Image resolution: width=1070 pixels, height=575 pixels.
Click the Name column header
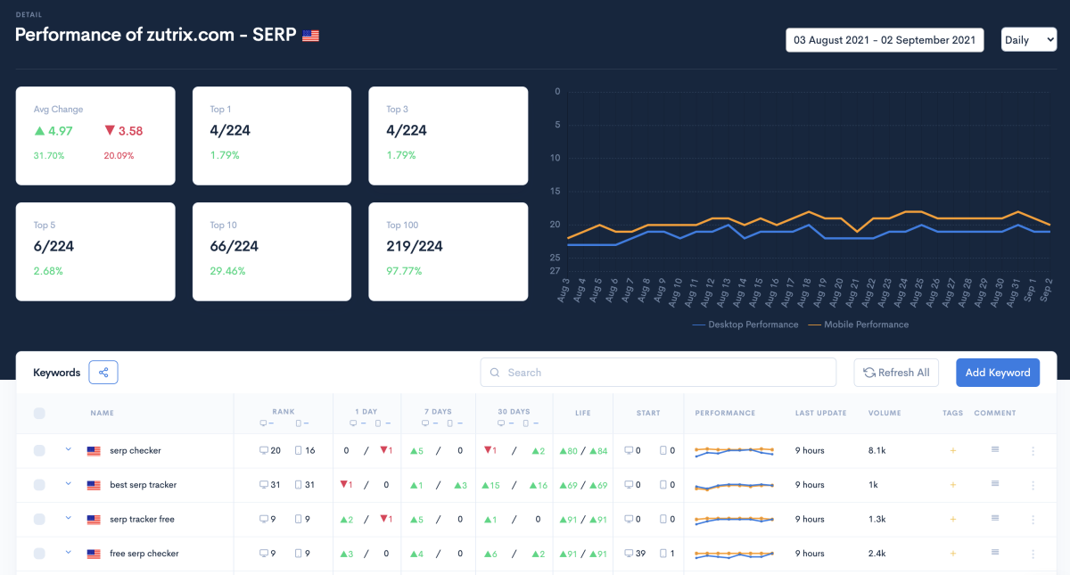click(102, 413)
